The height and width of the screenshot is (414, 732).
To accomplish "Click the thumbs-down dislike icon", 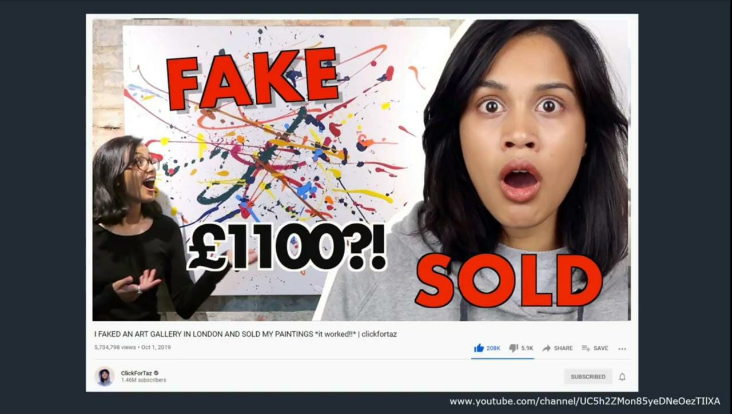I will click(x=514, y=348).
